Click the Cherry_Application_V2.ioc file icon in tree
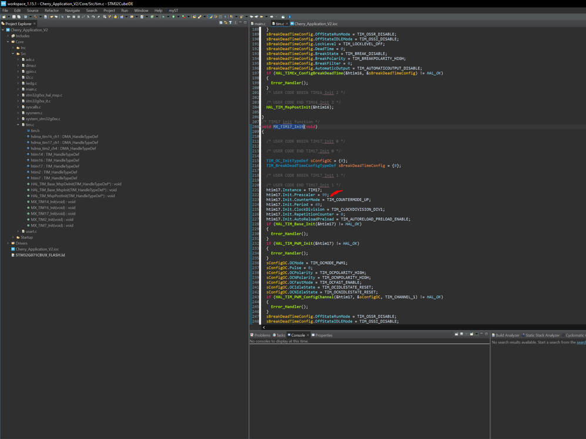Viewport: 586px width, 439px height. [12, 249]
